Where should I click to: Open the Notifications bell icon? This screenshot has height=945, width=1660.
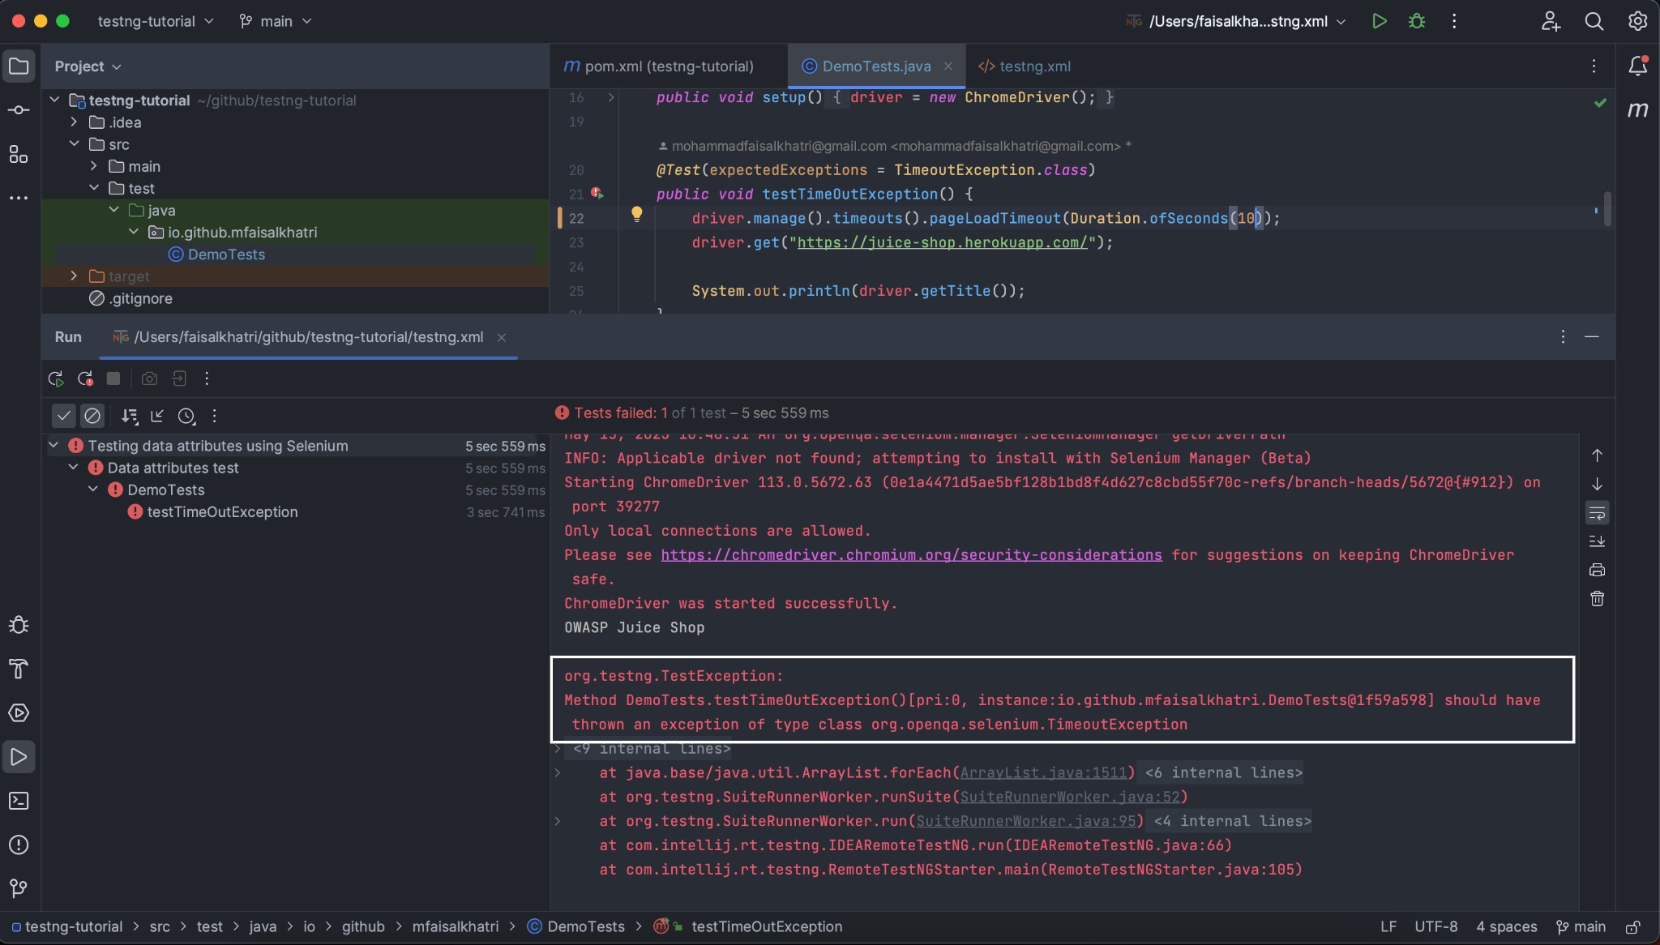1637,66
